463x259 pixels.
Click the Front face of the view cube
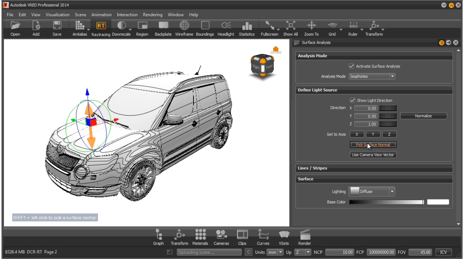click(270, 66)
